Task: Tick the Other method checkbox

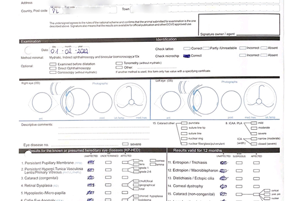Action: [x=119, y=68]
